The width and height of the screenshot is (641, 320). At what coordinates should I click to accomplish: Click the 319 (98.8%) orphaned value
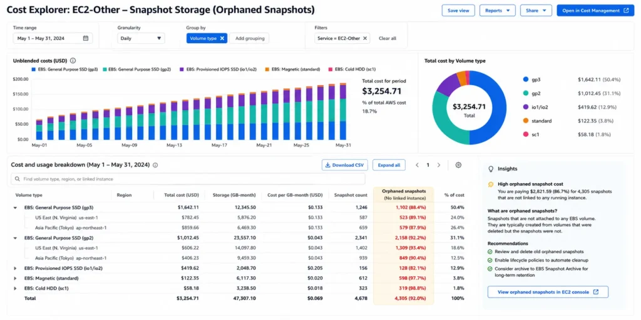413,288
